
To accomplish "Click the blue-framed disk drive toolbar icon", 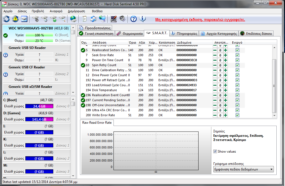I will [x=24, y=19].
